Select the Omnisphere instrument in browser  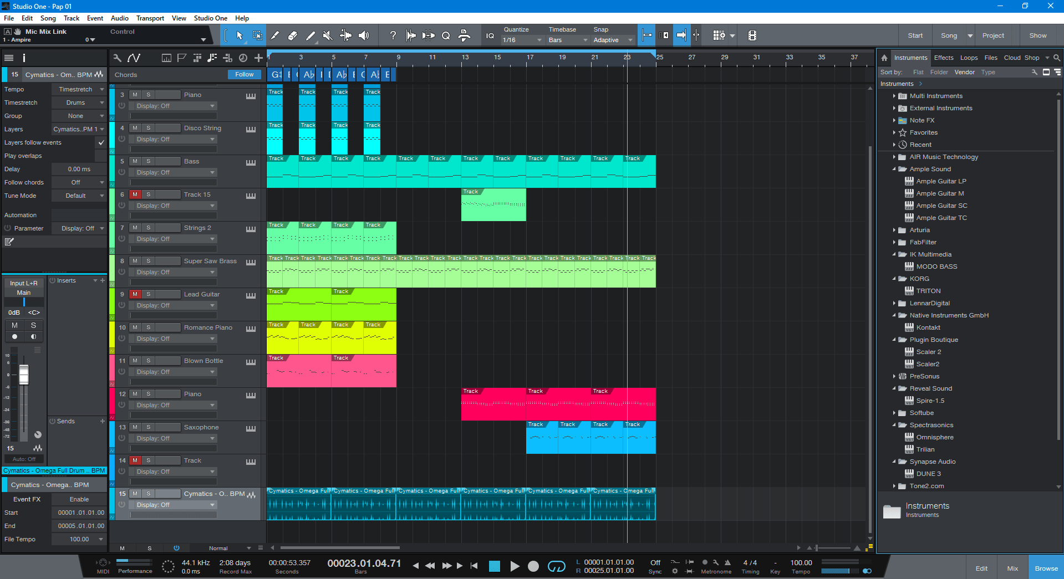[x=934, y=437]
